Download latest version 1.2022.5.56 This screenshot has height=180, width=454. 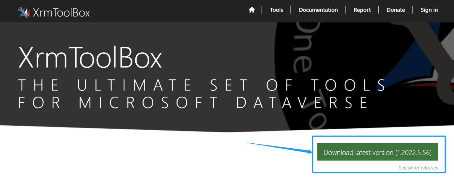377,152
